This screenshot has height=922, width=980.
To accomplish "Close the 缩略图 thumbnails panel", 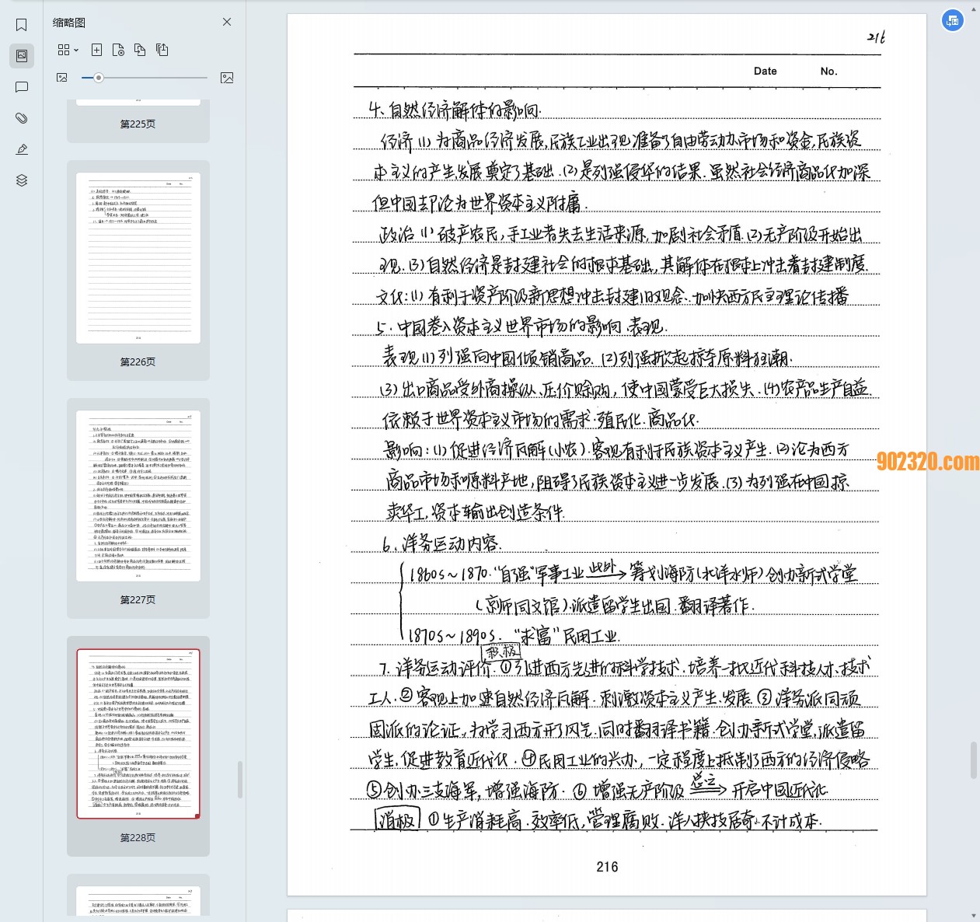I will 227,22.
